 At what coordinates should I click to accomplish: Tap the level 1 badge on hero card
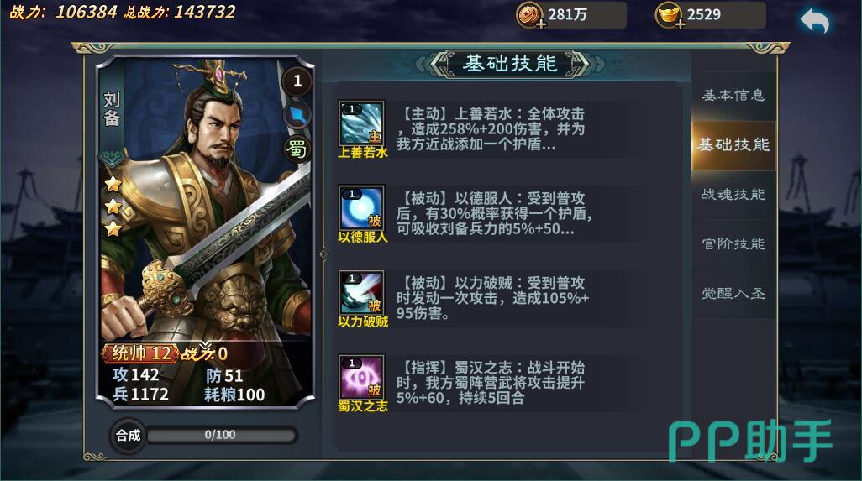tap(297, 81)
